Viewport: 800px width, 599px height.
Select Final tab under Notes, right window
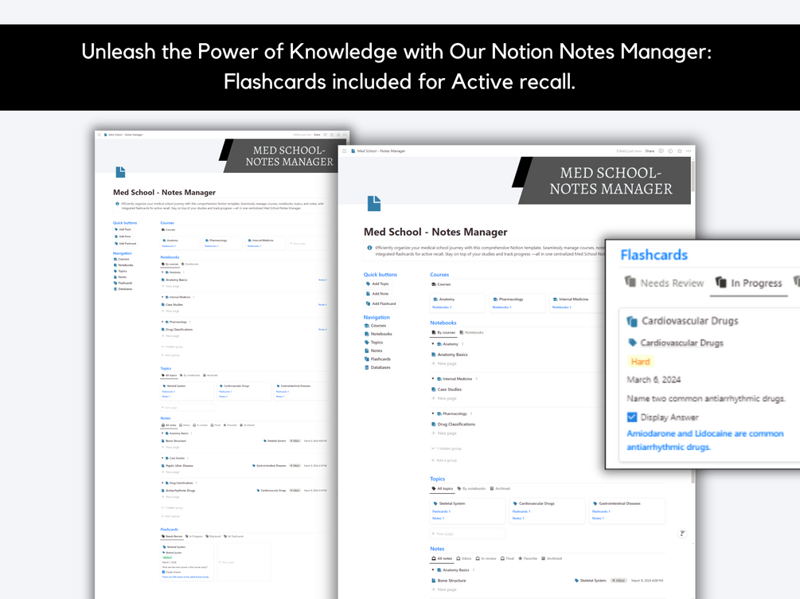tap(508, 558)
